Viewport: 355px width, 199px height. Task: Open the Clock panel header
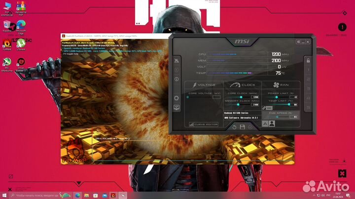(242, 85)
